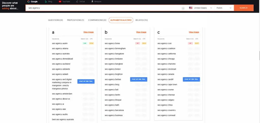Select the Alphabeticals tab

pyautogui.click(x=121, y=20)
